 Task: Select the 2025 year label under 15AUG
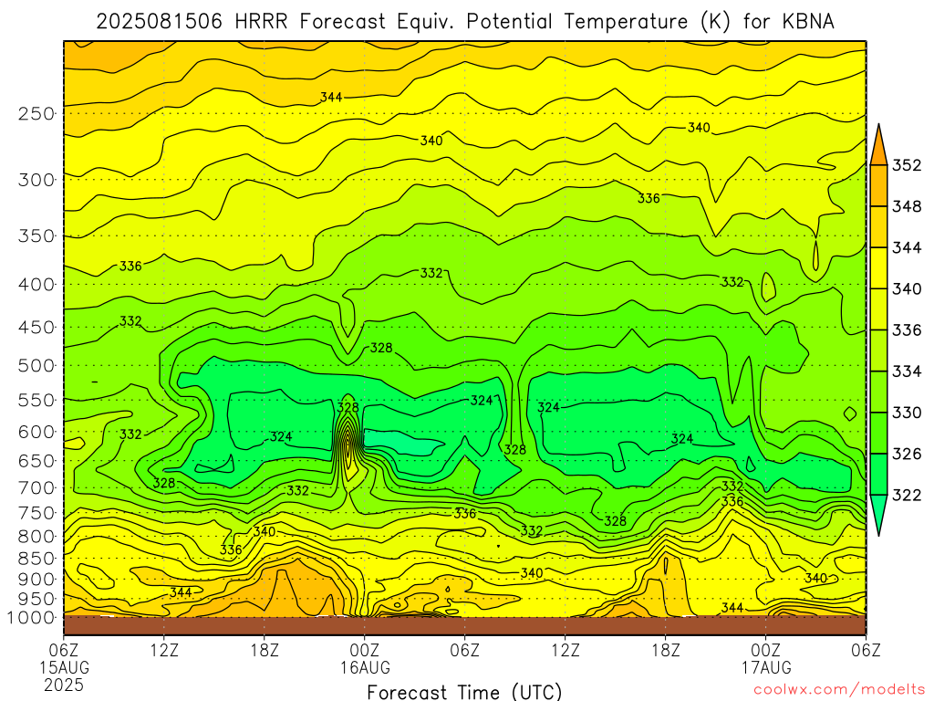[x=64, y=685]
